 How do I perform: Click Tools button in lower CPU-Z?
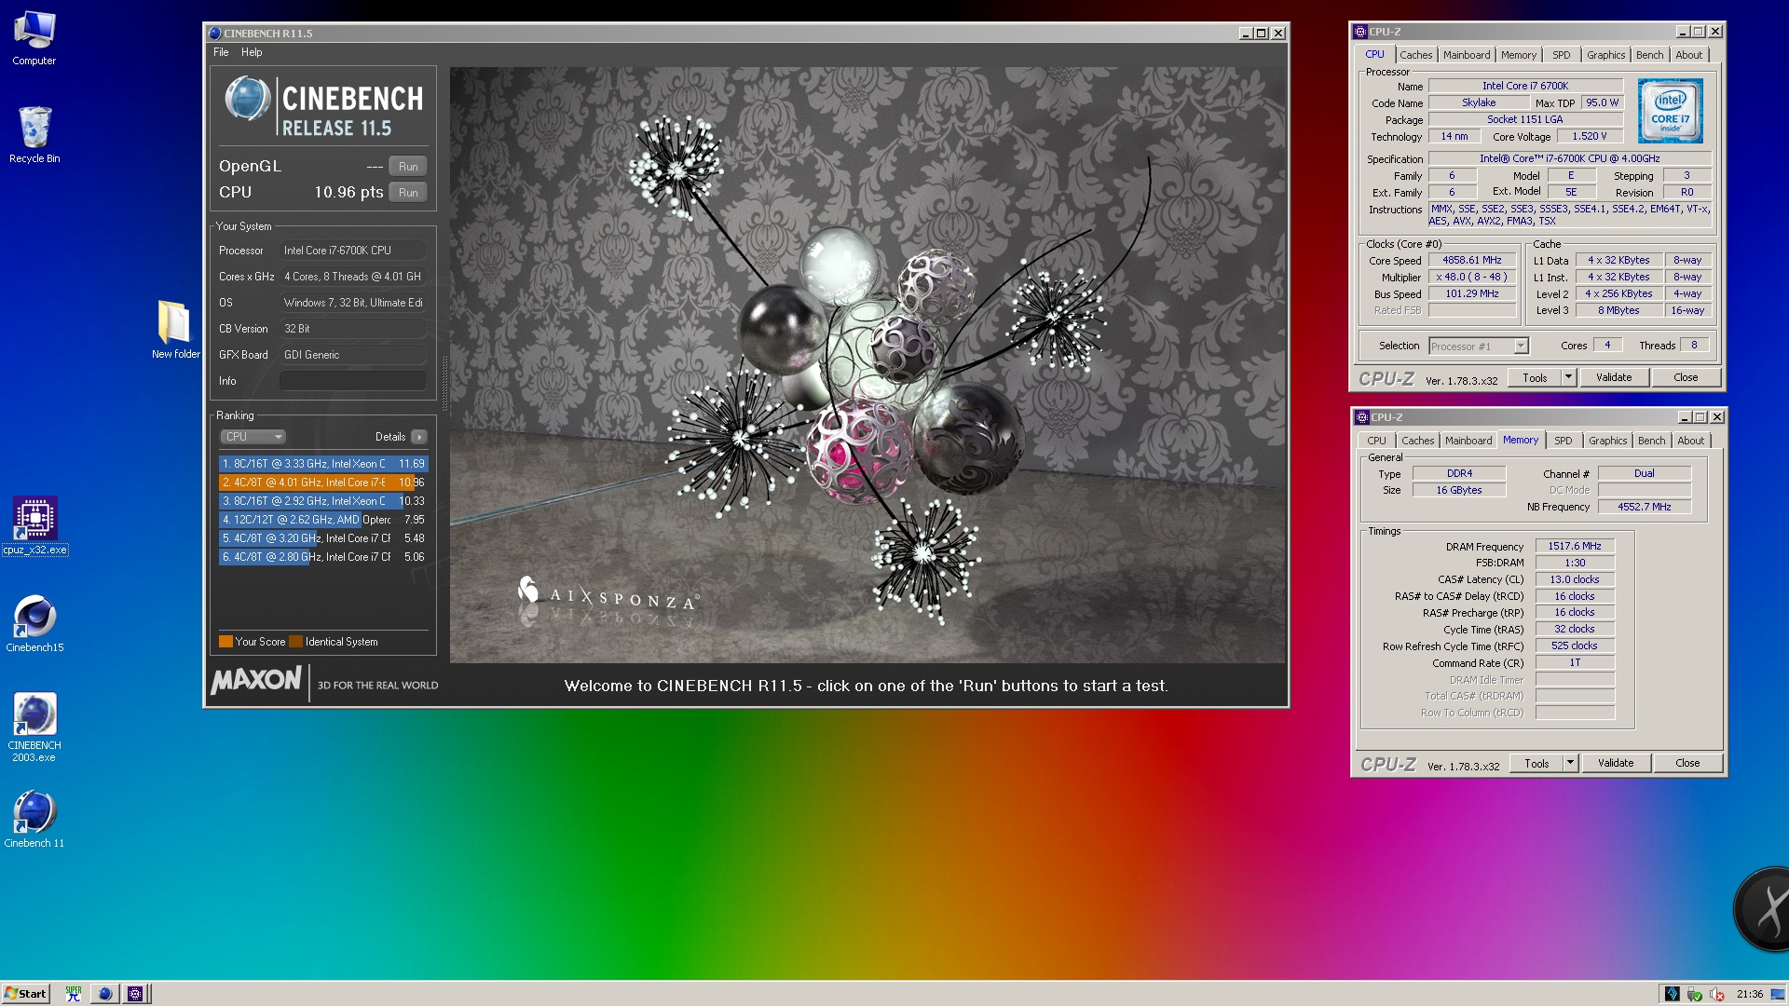coord(1536,764)
